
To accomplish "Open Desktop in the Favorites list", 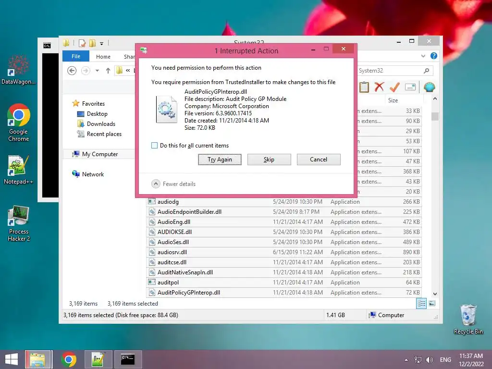I will pos(97,113).
